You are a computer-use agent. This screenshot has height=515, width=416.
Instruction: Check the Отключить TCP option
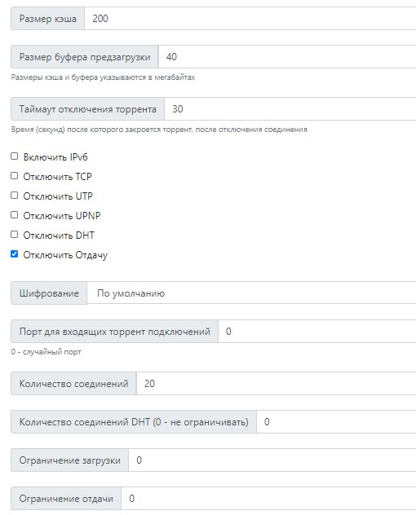coord(14,176)
